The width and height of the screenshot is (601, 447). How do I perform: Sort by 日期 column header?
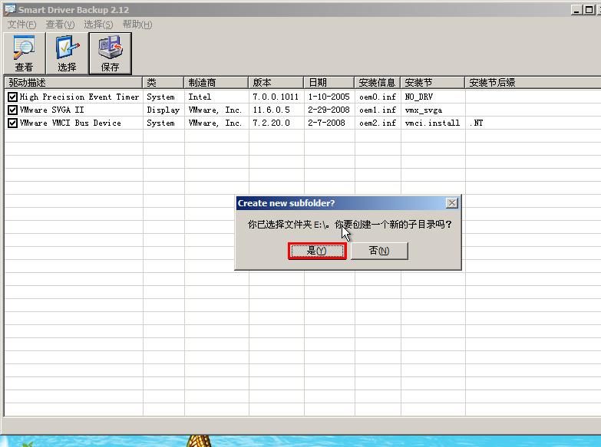pos(329,82)
